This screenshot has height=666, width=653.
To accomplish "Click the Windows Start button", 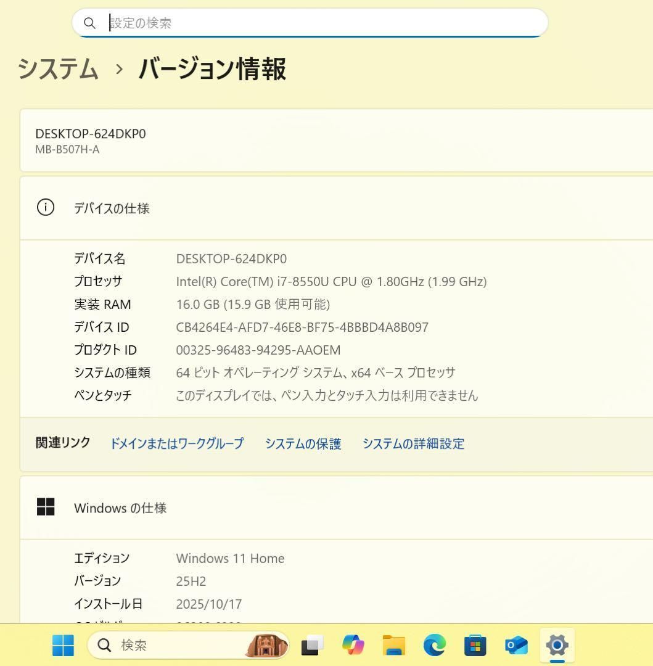I will 61,646.
